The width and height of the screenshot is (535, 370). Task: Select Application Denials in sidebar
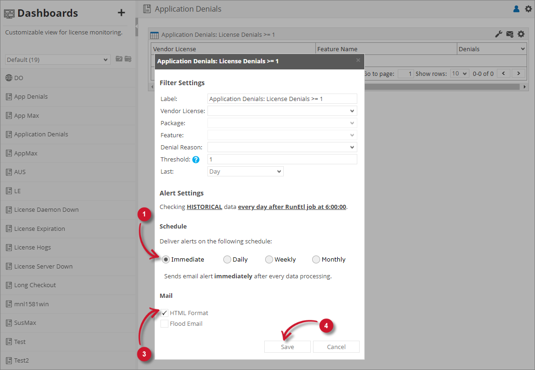[68, 135]
